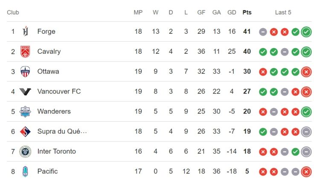Click the GD column header
314x189 pixels.
[x=232, y=12]
